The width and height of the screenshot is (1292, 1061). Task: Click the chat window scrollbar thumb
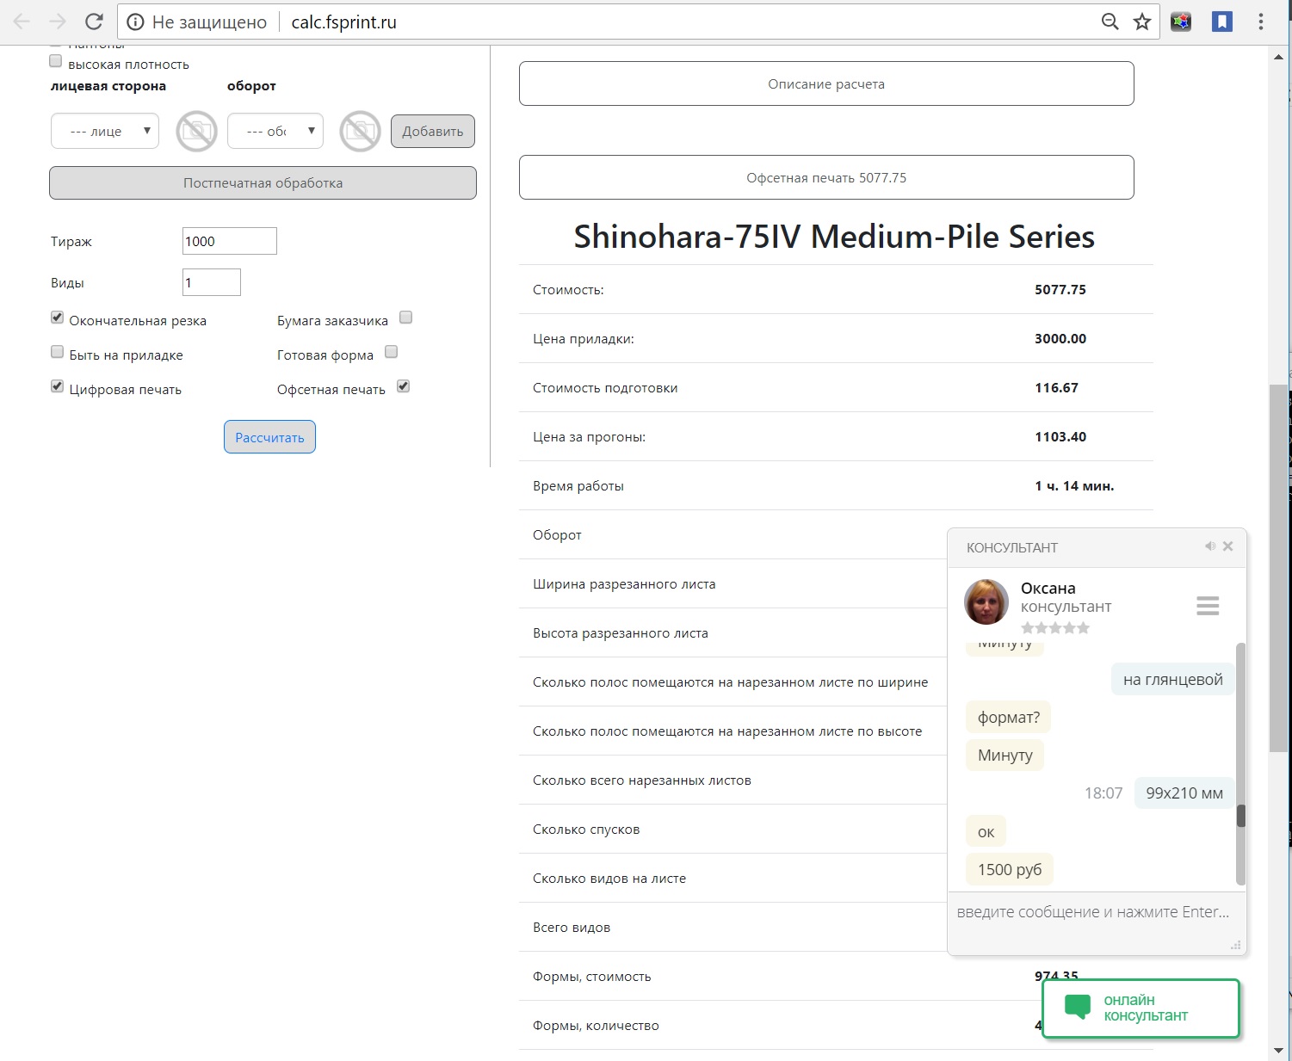pos(1241,816)
